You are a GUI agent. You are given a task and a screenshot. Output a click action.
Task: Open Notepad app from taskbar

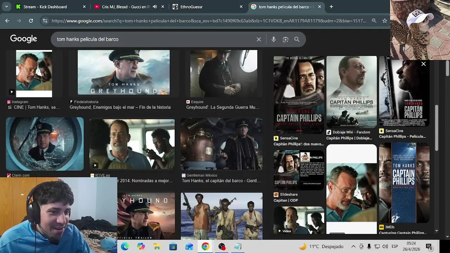click(238, 247)
